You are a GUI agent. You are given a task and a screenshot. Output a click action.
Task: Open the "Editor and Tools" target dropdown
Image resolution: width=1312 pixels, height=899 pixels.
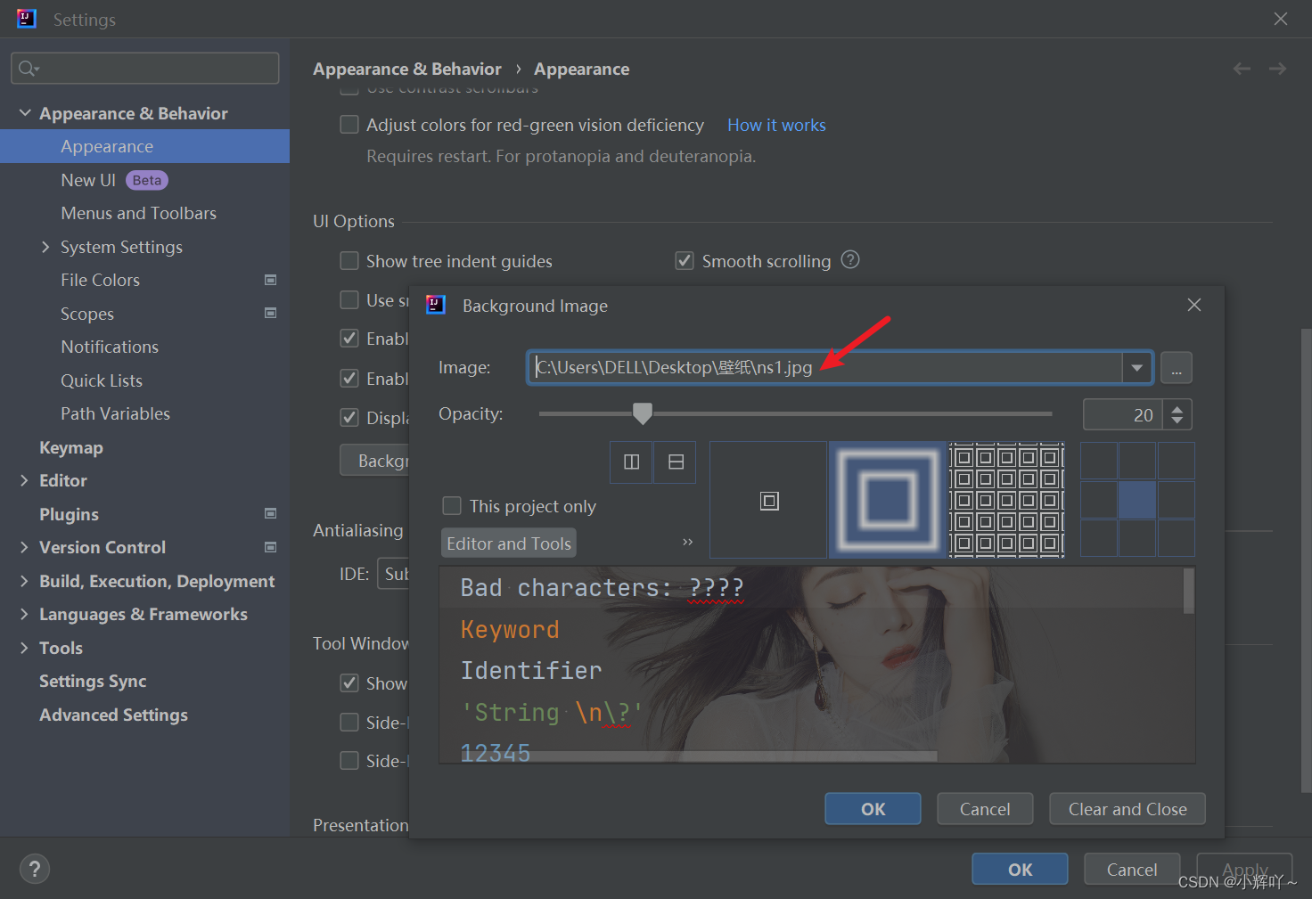508,543
